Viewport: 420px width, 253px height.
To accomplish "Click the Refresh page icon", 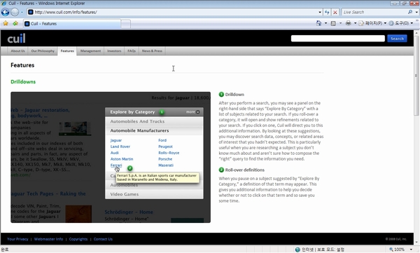I will [x=327, y=12].
